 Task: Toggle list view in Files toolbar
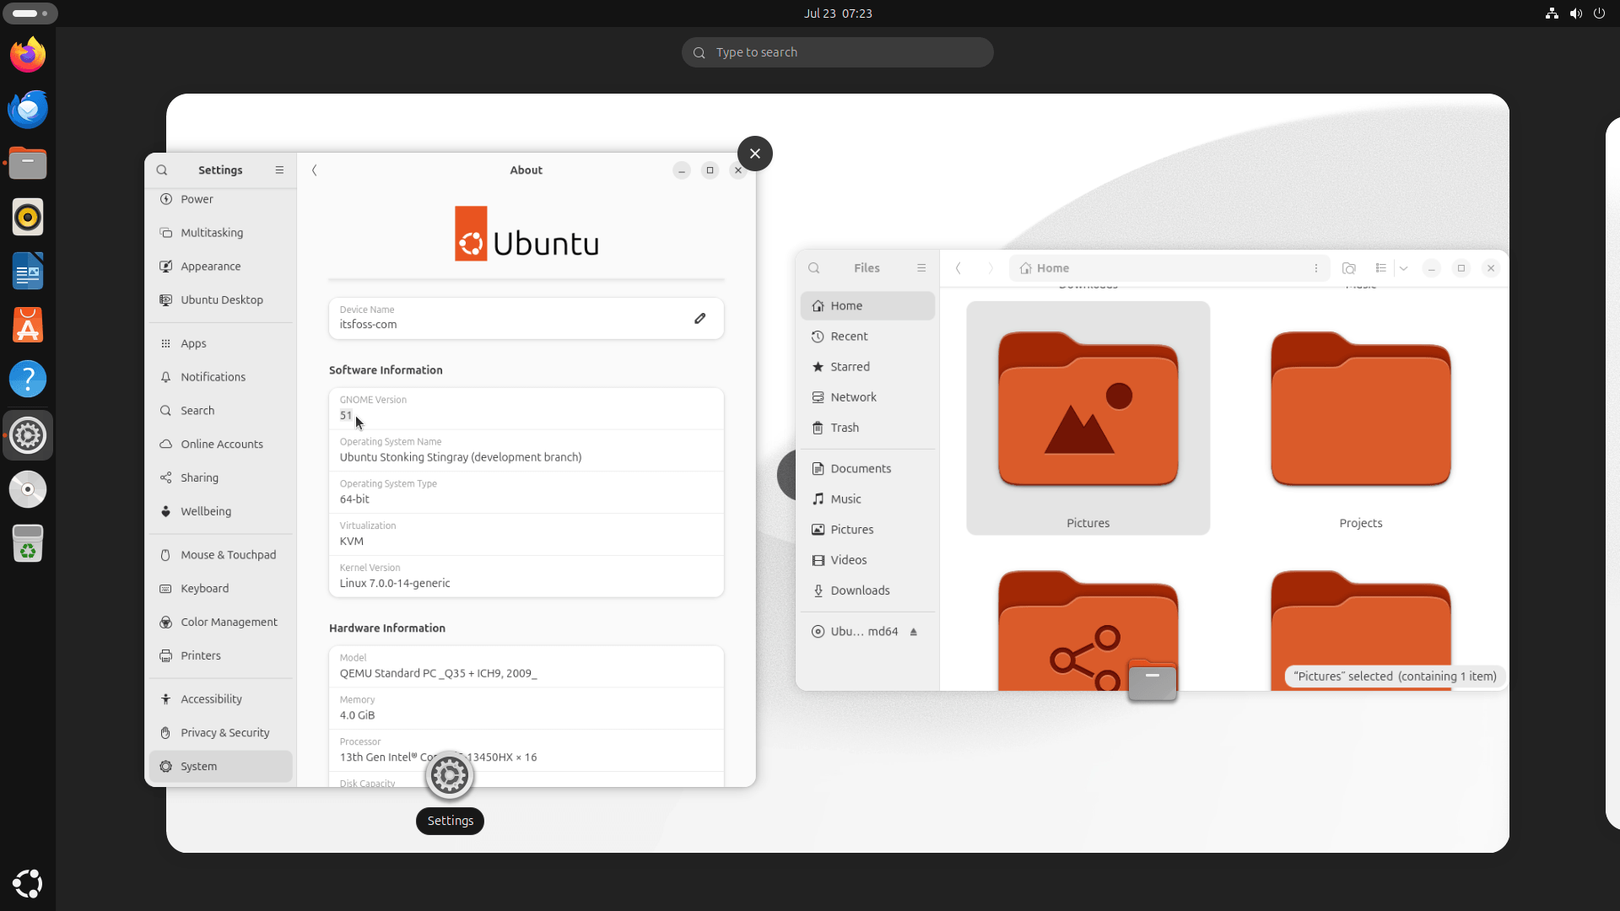pos(1380,268)
